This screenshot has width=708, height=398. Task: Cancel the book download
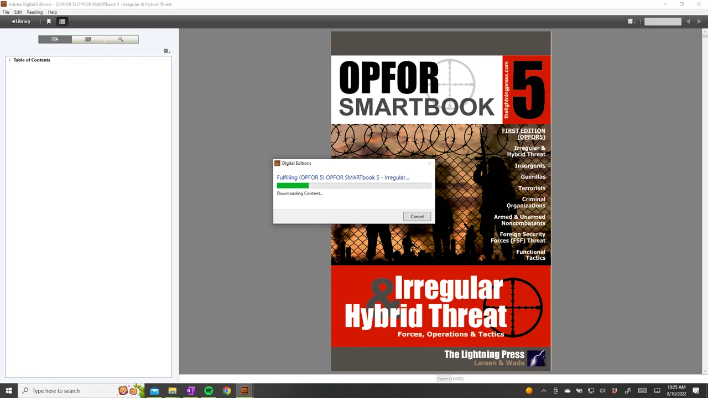pos(417,217)
